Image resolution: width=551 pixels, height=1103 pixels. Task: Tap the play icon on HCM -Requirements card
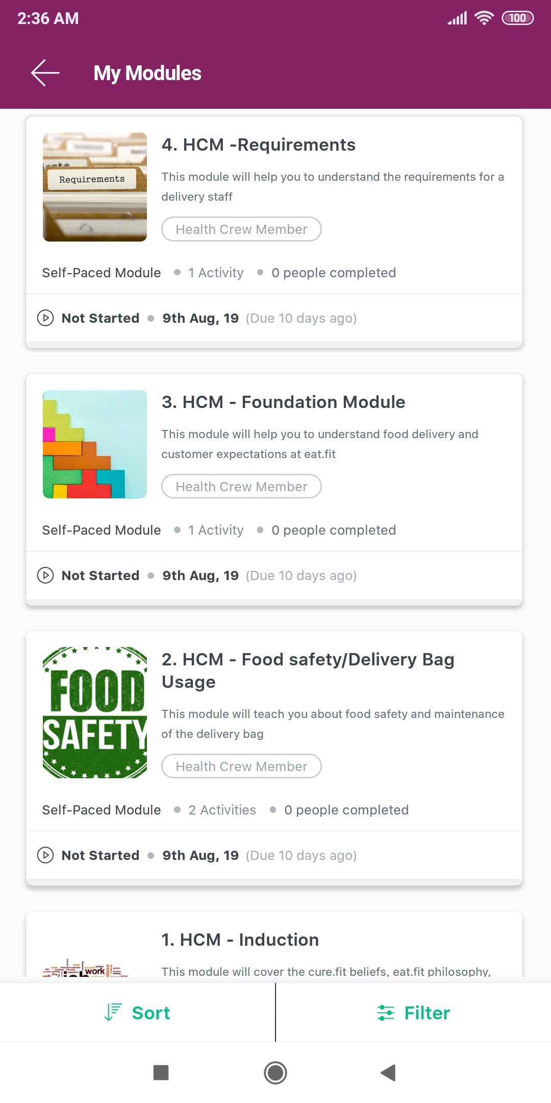point(45,318)
